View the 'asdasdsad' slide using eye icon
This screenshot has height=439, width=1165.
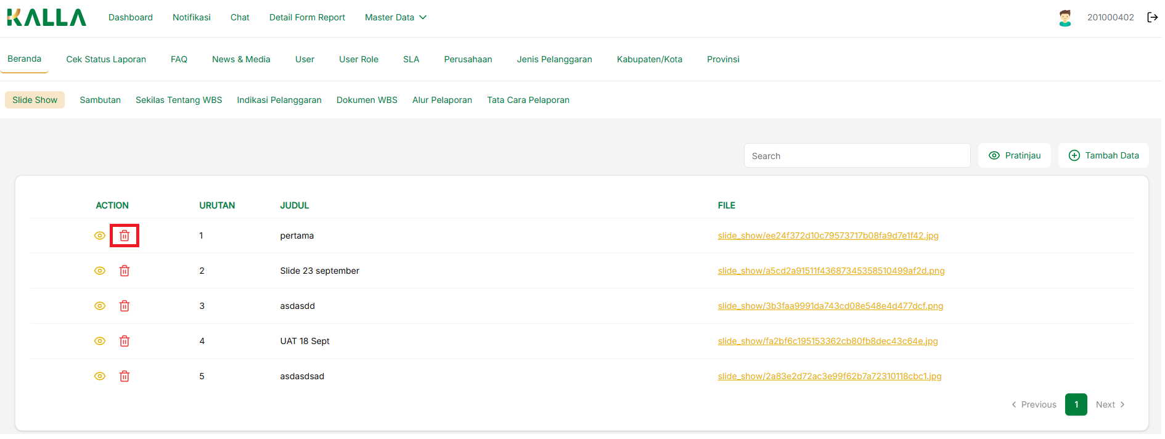[x=100, y=376]
